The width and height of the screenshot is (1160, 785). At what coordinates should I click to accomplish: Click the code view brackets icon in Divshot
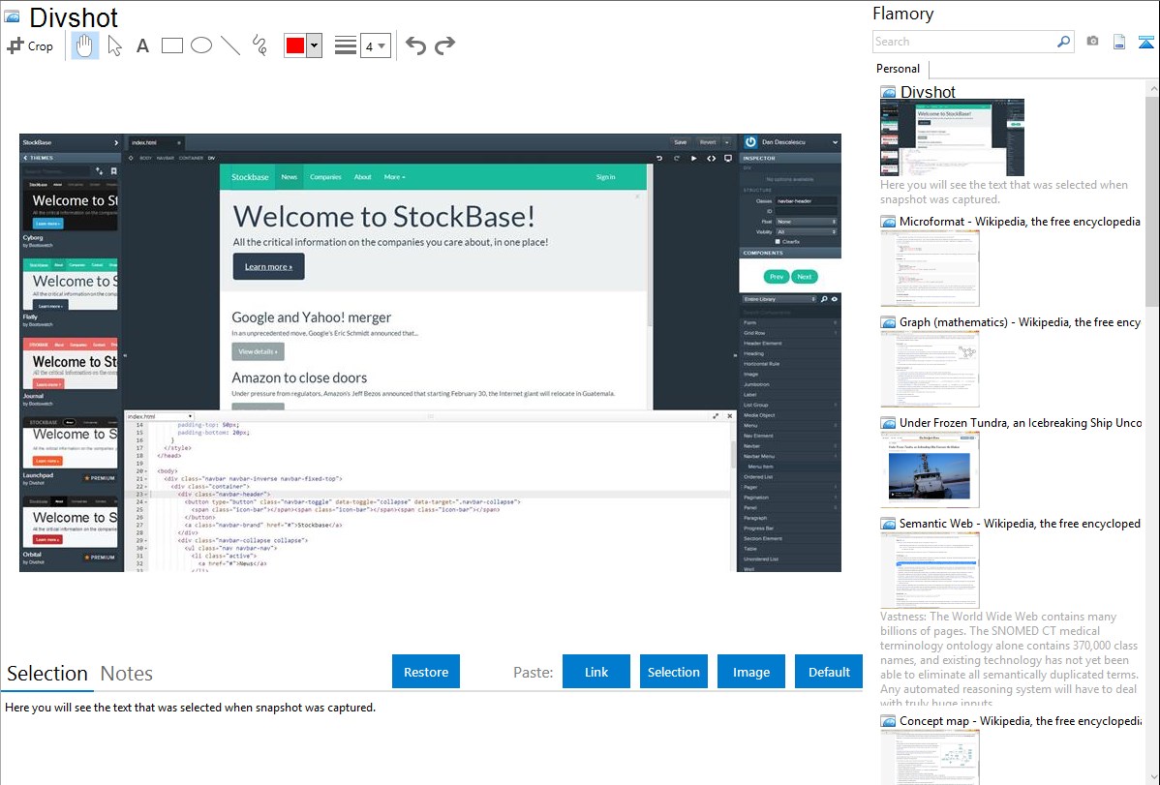pos(711,159)
